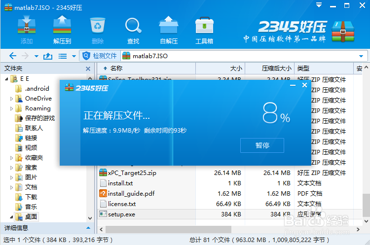
Task: Sort files by 类型 column
Action: 324,69
